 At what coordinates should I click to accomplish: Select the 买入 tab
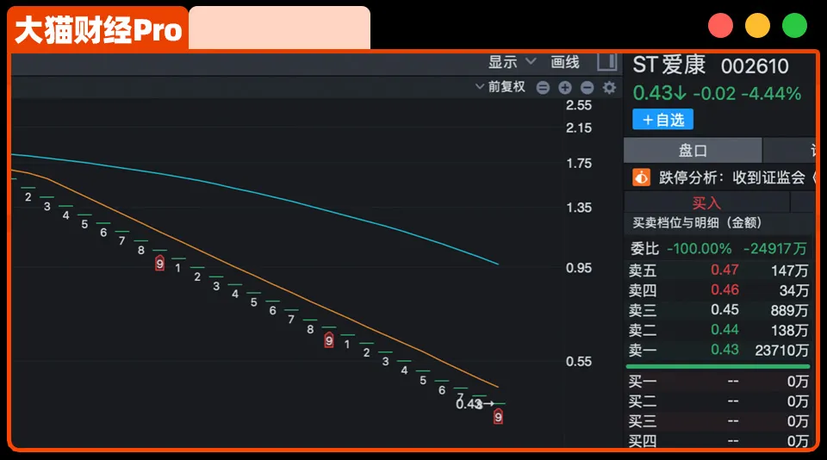point(706,202)
